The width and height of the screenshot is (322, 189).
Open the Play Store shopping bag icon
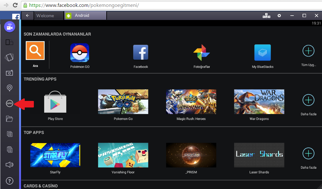pos(55,102)
